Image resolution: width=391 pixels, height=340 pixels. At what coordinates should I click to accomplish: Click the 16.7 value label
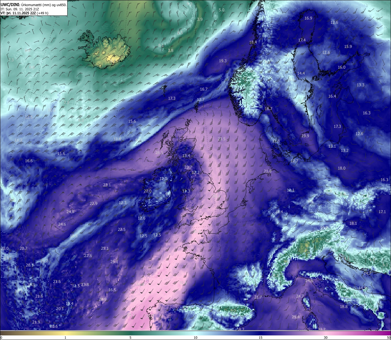click(204, 89)
